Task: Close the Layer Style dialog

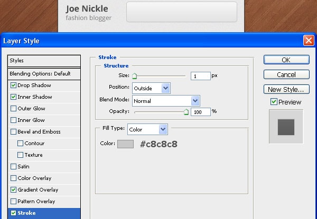Action: 309,40
